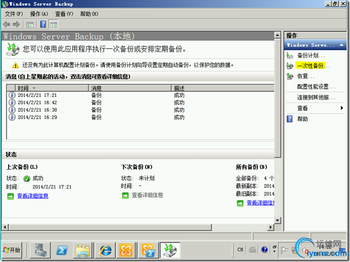The image size is (350, 262).
Task: Open 帮助 text in the actions pane
Action: [302, 119]
